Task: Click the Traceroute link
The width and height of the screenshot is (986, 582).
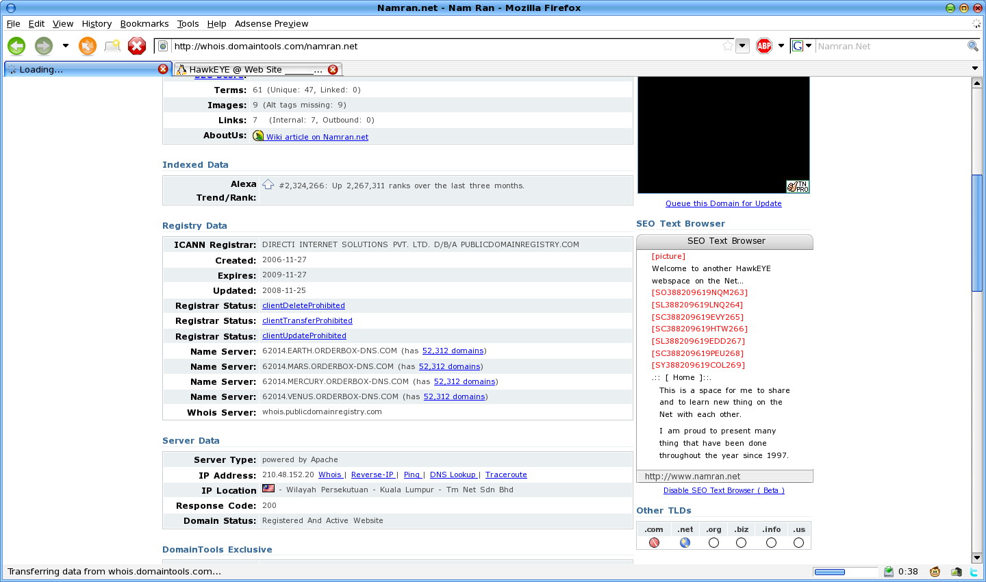Action: coord(506,475)
